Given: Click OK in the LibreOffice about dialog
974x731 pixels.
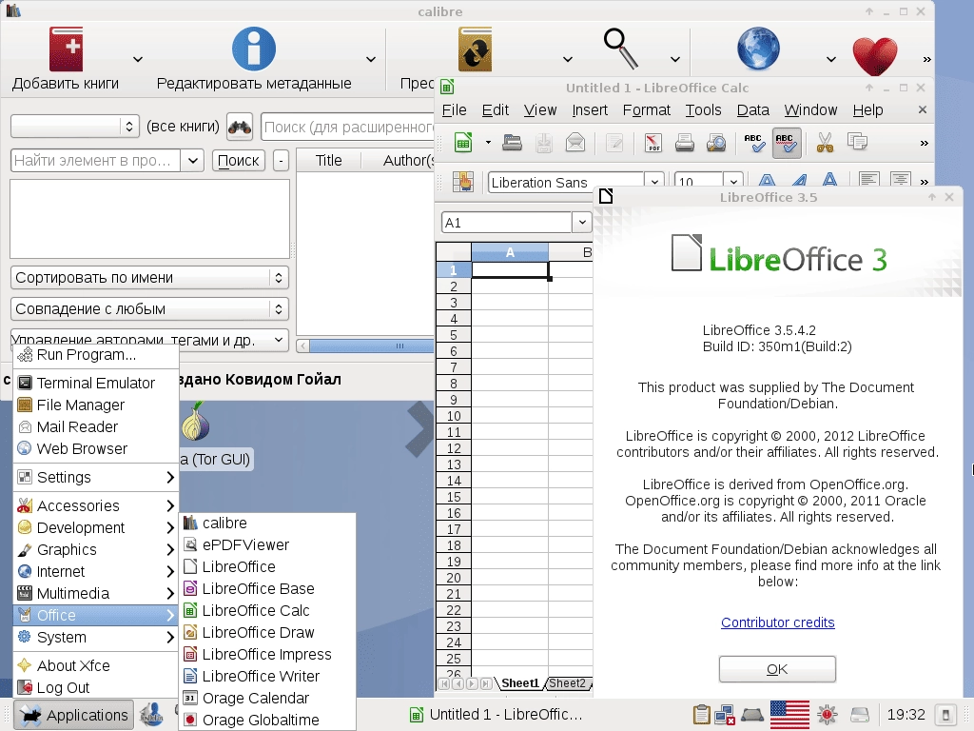Looking at the screenshot, I should coord(777,669).
